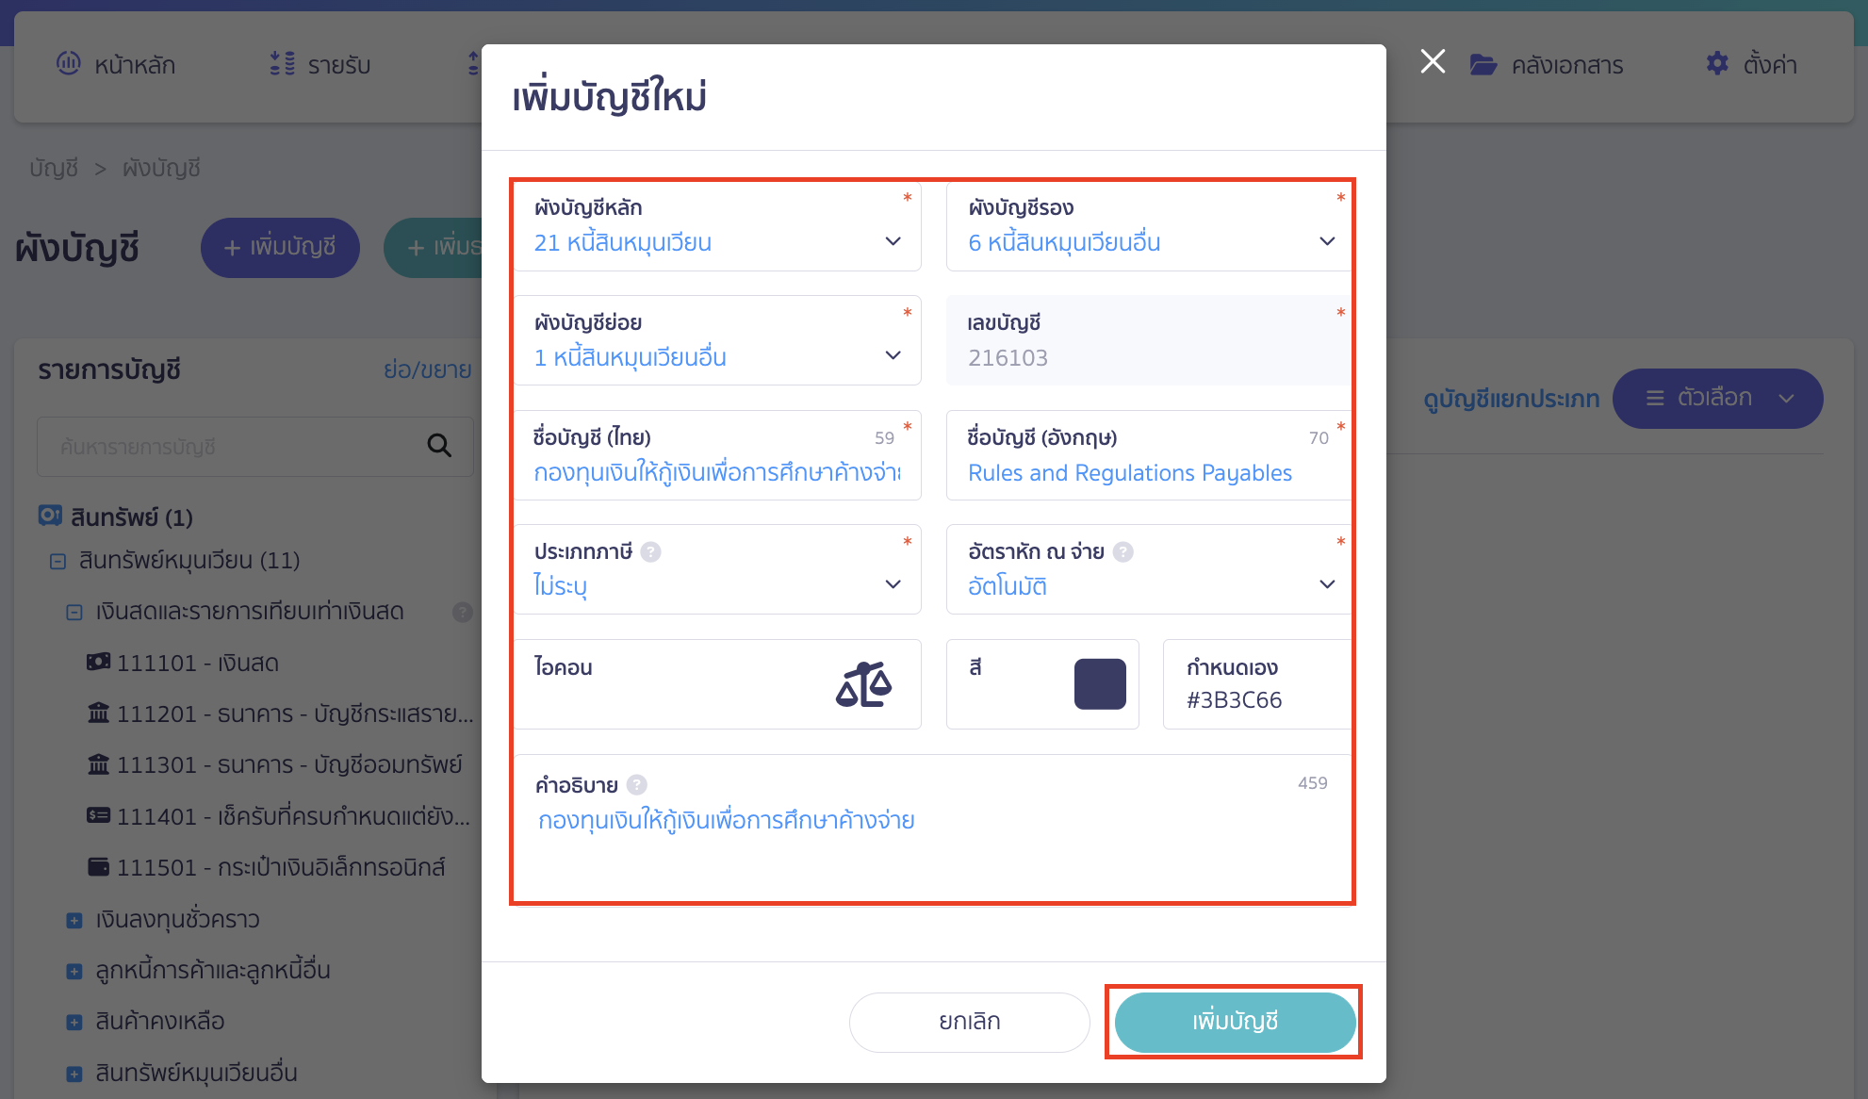The image size is (1868, 1099).
Task: Open the คลังเอกสาร folder icon
Action: [x=1483, y=64]
